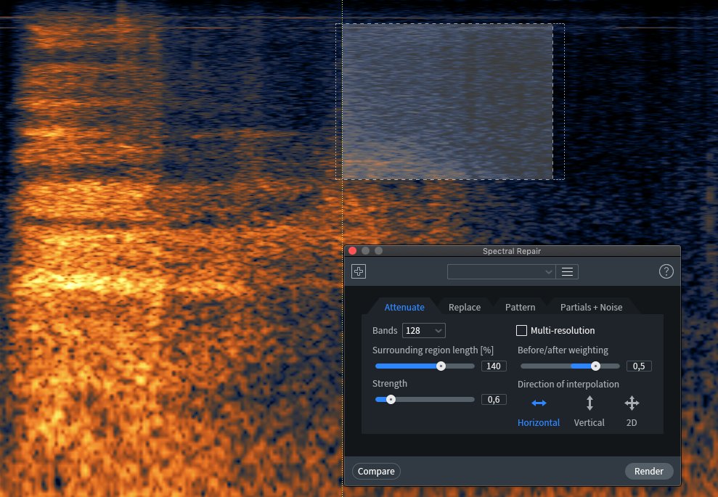Switch to the Attenuate tab

coord(404,307)
